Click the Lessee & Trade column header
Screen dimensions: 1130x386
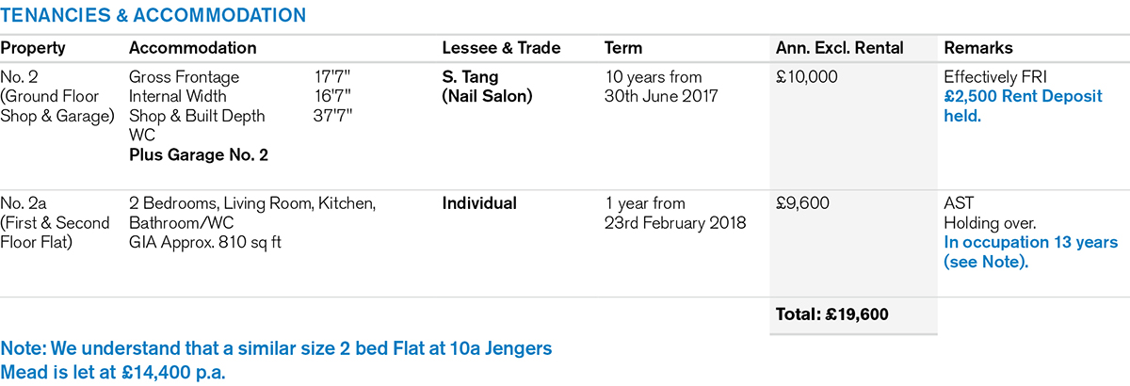pos(501,48)
